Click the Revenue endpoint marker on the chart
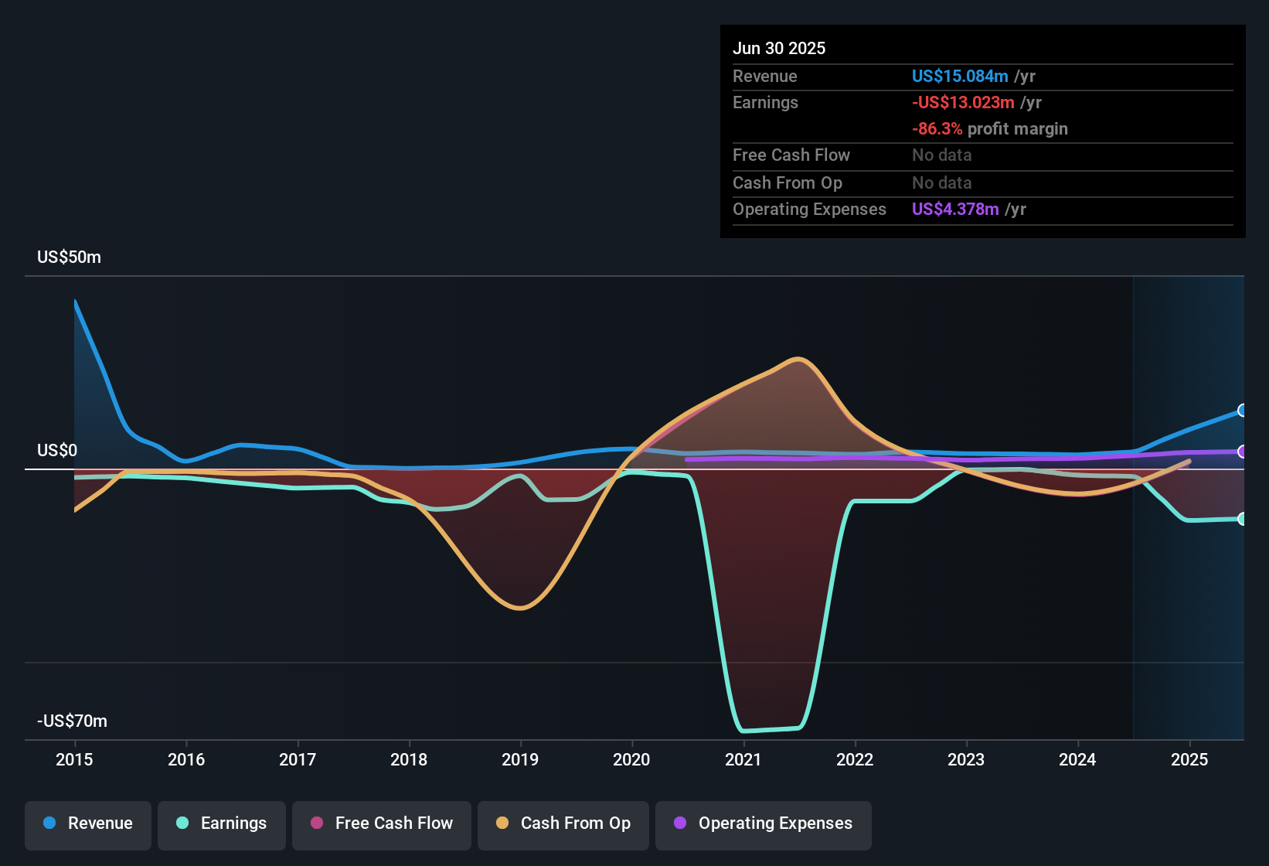 click(x=1243, y=411)
